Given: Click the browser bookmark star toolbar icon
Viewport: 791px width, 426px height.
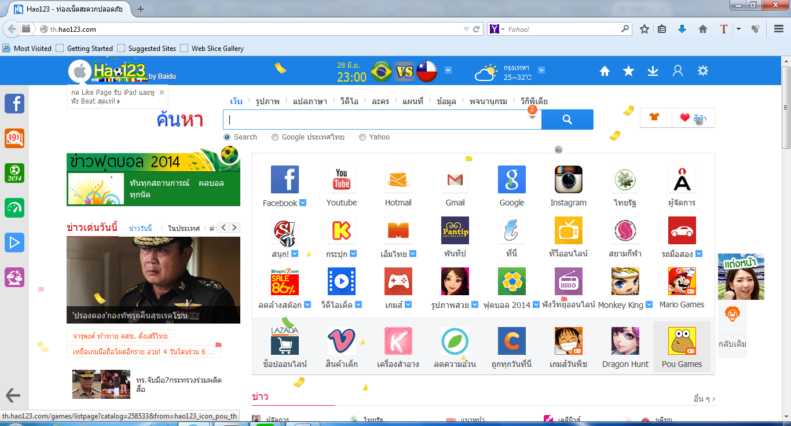Looking at the screenshot, I should [644, 29].
